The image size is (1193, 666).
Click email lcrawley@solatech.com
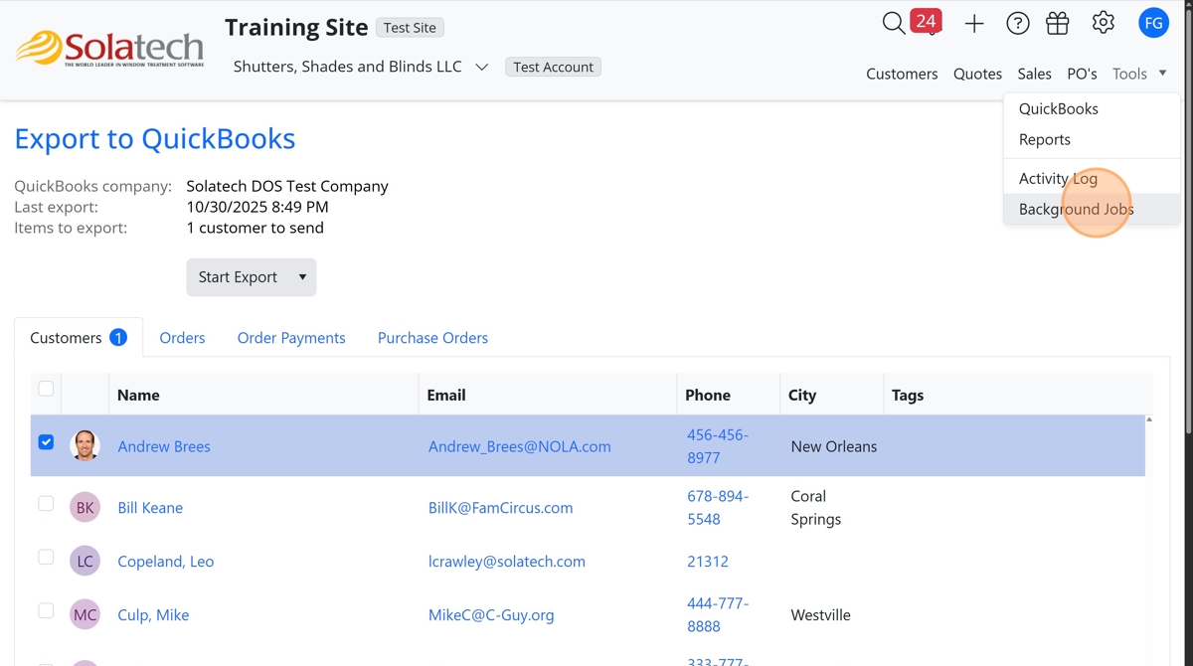click(506, 562)
